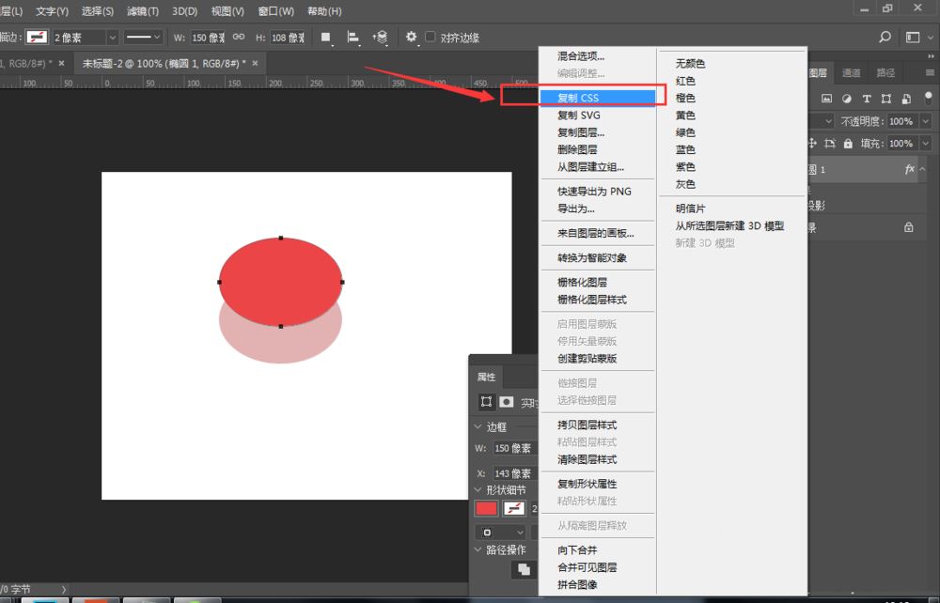Open path alignment icon in options bar
940x603 pixels.
[353, 38]
